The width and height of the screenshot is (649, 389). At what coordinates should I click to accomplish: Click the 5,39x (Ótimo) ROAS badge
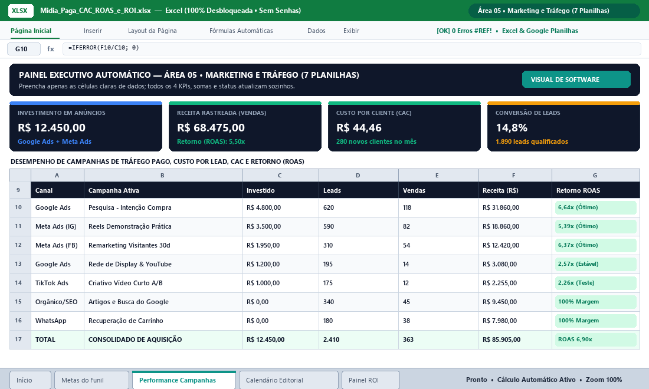click(x=596, y=226)
